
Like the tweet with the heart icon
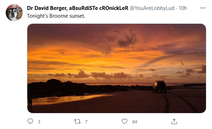[x=124, y=121]
